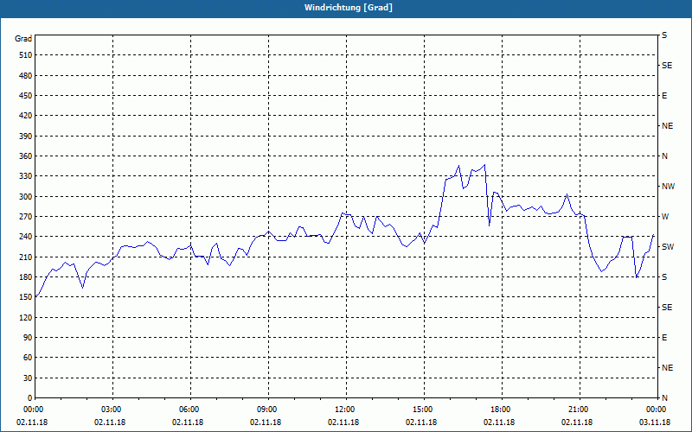Image resolution: width=692 pixels, height=432 pixels.
Task: Click the 30 degree axis label
Action: pos(28,378)
